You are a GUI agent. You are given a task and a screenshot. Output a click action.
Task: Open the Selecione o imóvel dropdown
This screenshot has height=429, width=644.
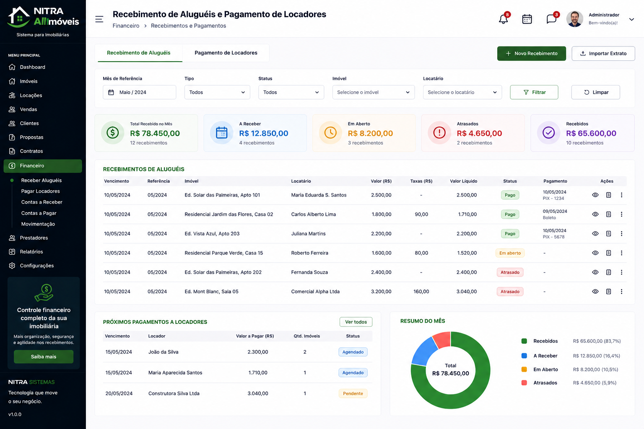374,92
